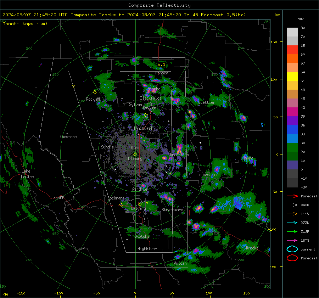Select the red 60-65 dBZ swatch
Image resolution: width=319 pixels, height=298 pixels.
pyautogui.click(x=292, y=50)
